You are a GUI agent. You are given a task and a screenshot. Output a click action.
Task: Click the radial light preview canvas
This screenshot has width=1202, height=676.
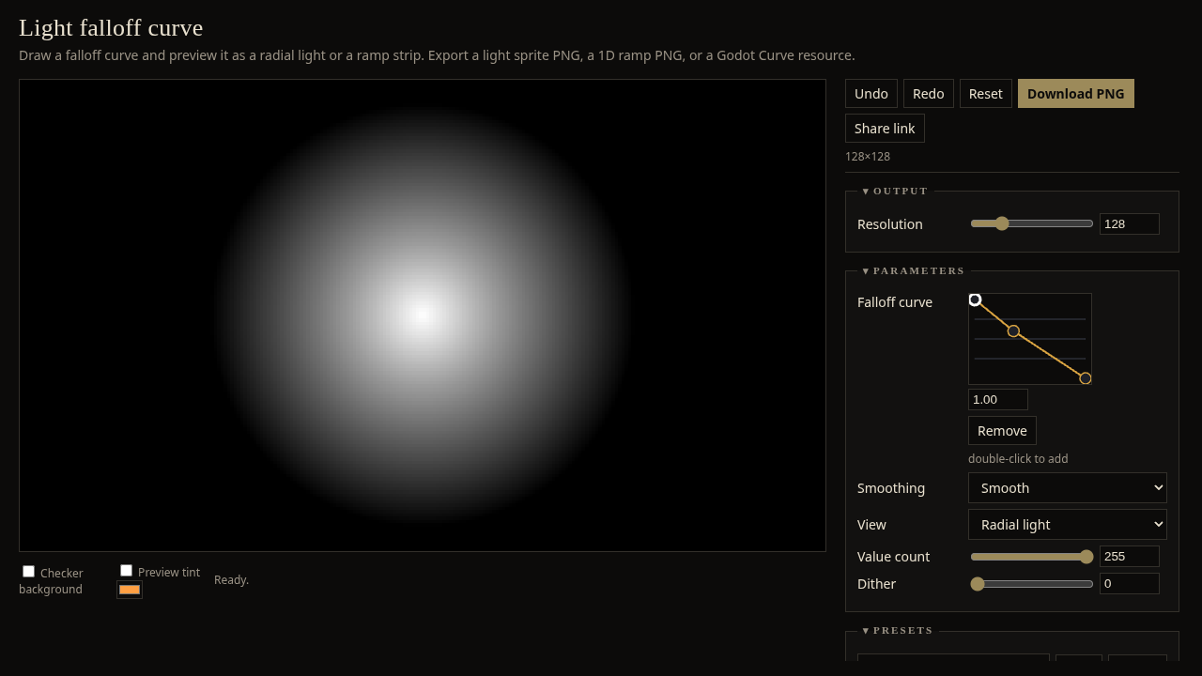click(x=423, y=315)
